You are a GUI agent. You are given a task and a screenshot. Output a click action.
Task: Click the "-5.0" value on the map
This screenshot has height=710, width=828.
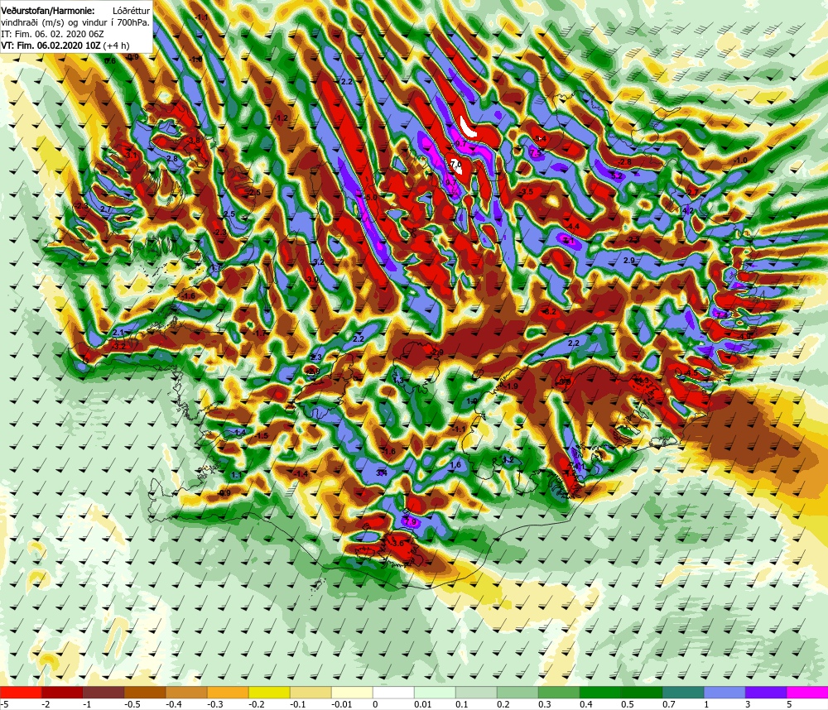(x=371, y=198)
